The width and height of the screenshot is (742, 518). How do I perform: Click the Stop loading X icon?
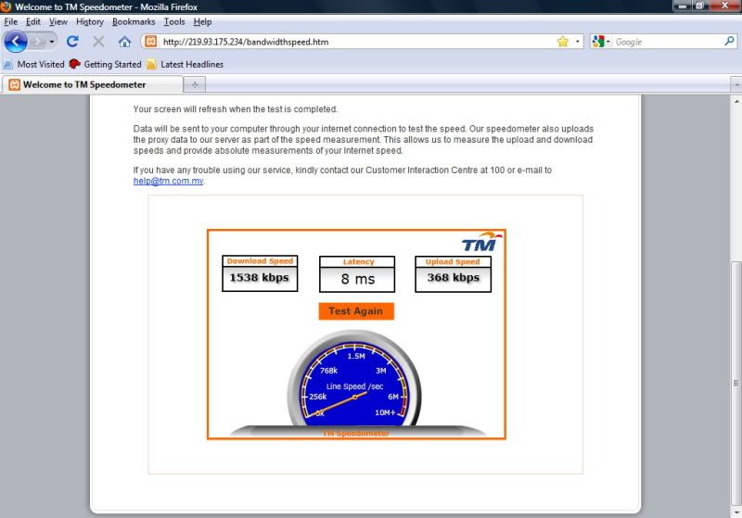click(x=98, y=42)
